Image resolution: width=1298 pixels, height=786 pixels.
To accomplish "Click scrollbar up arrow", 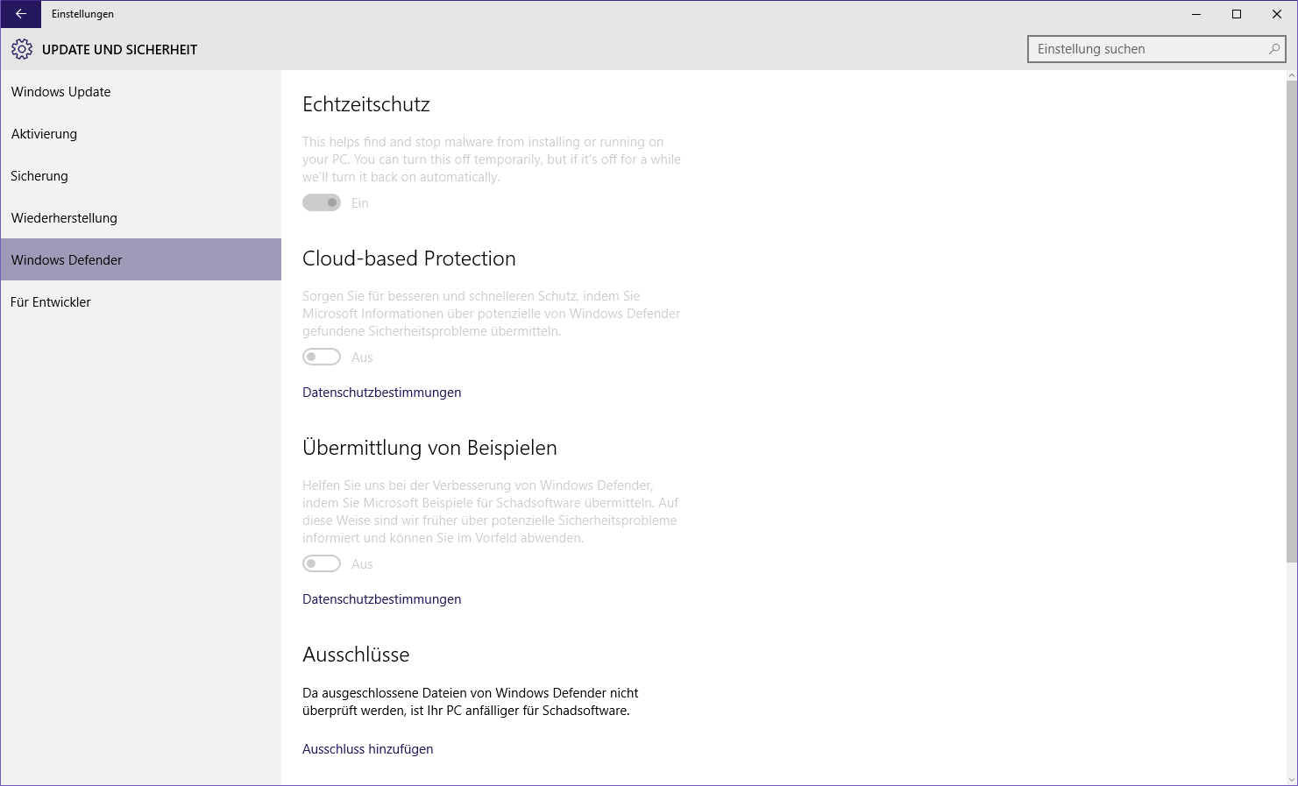I will [1291, 76].
